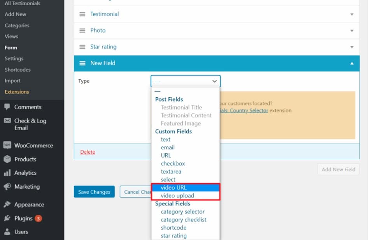
Task: Click the Save Changes button
Action: tap(94, 192)
